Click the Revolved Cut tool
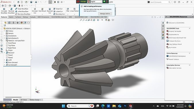This screenshot has width=194, height=109. click(x=50, y=11)
